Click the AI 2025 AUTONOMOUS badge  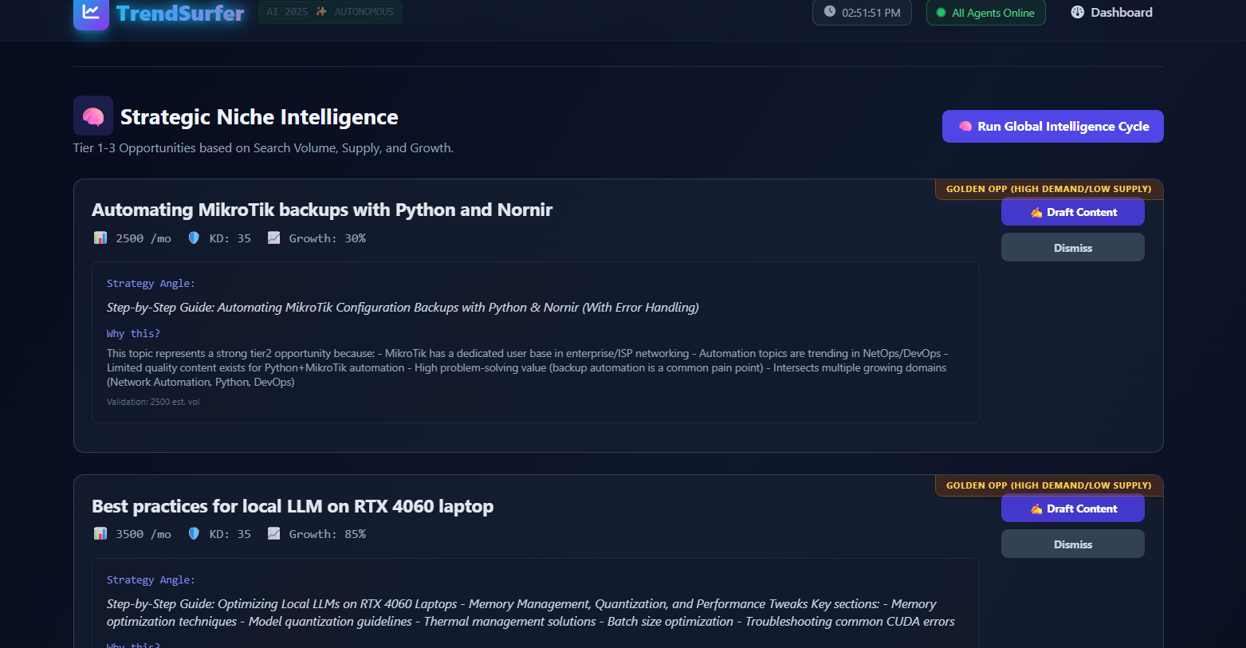pos(329,12)
